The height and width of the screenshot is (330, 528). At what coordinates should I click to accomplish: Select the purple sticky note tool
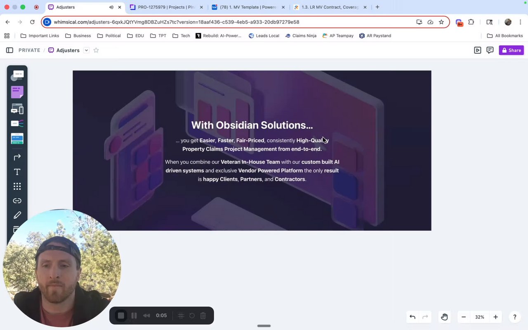click(17, 92)
